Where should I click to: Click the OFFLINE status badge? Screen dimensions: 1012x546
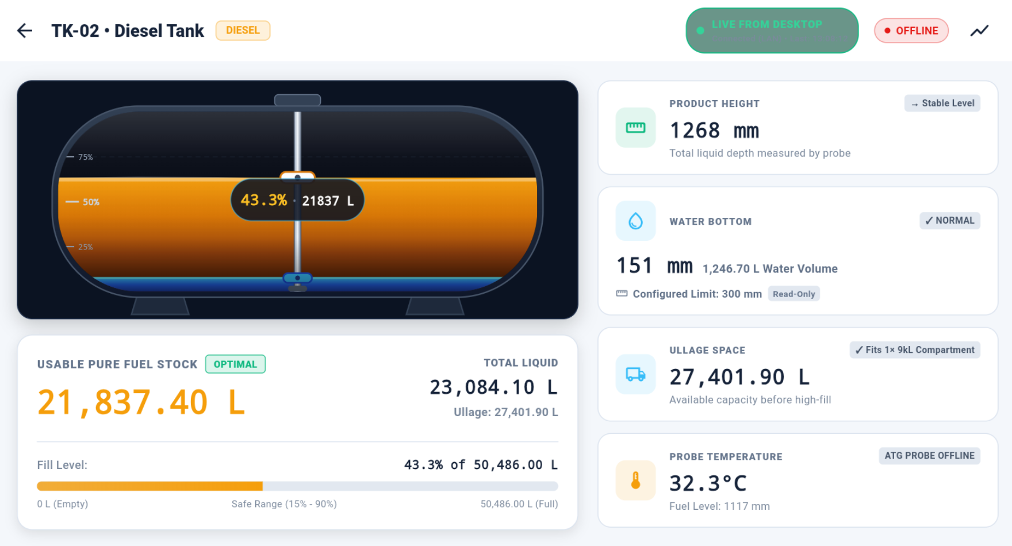click(x=911, y=30)
